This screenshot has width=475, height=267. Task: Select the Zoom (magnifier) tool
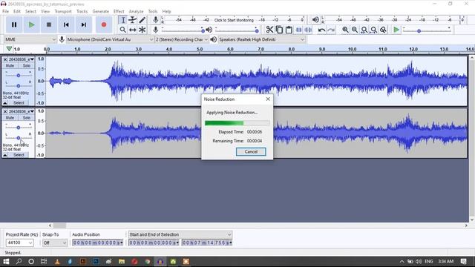point(122,30)
